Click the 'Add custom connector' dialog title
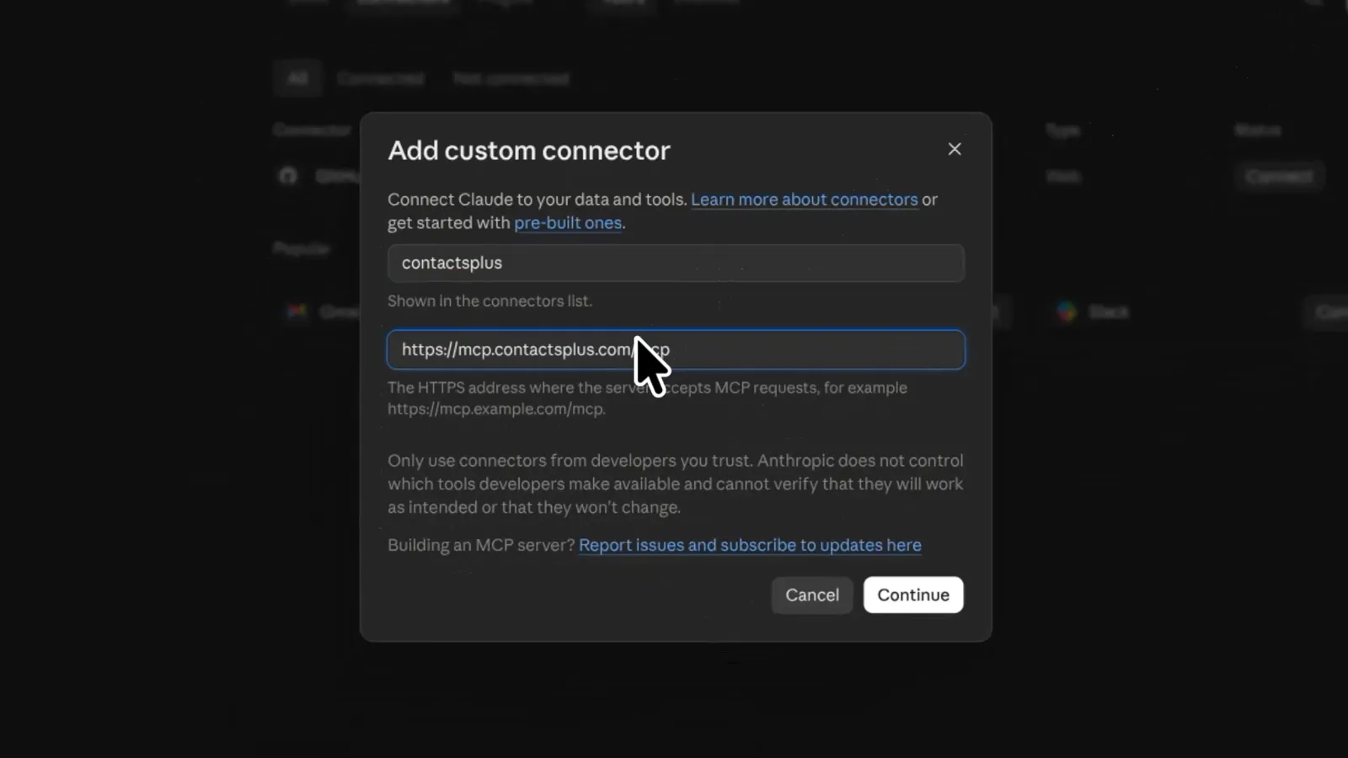The width and height of the screenshot is (1348, 758). pos(529,151)
